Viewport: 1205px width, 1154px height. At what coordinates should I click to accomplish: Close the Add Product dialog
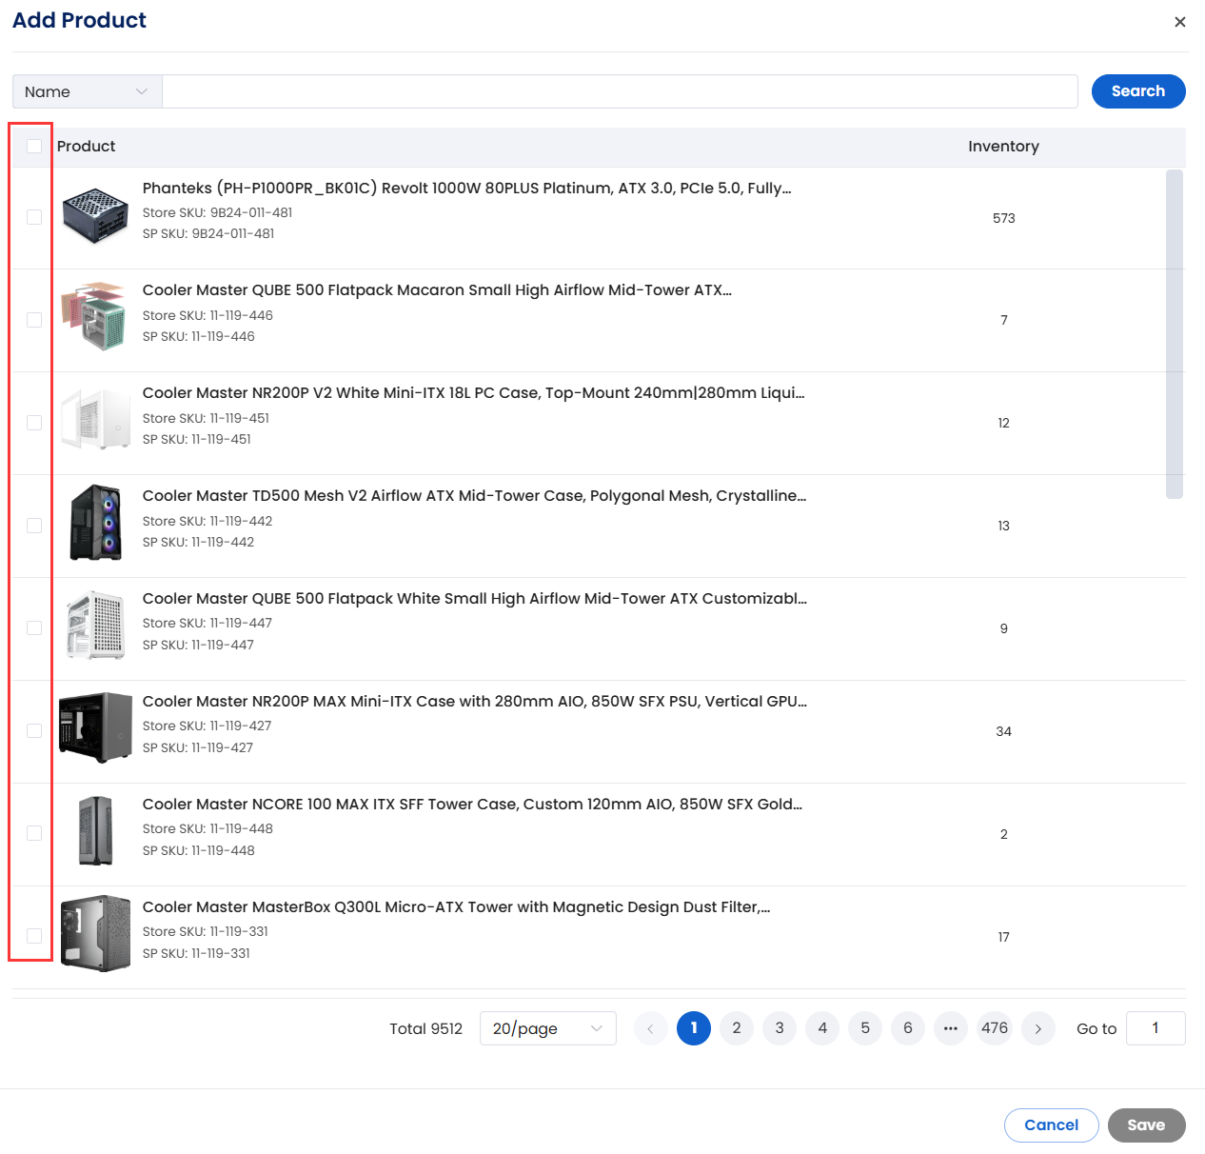point(1179,22)
